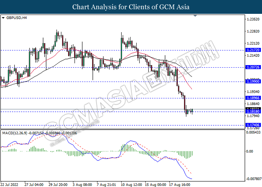Click the 29 Jul 20:00 time label

click(58, 185)
